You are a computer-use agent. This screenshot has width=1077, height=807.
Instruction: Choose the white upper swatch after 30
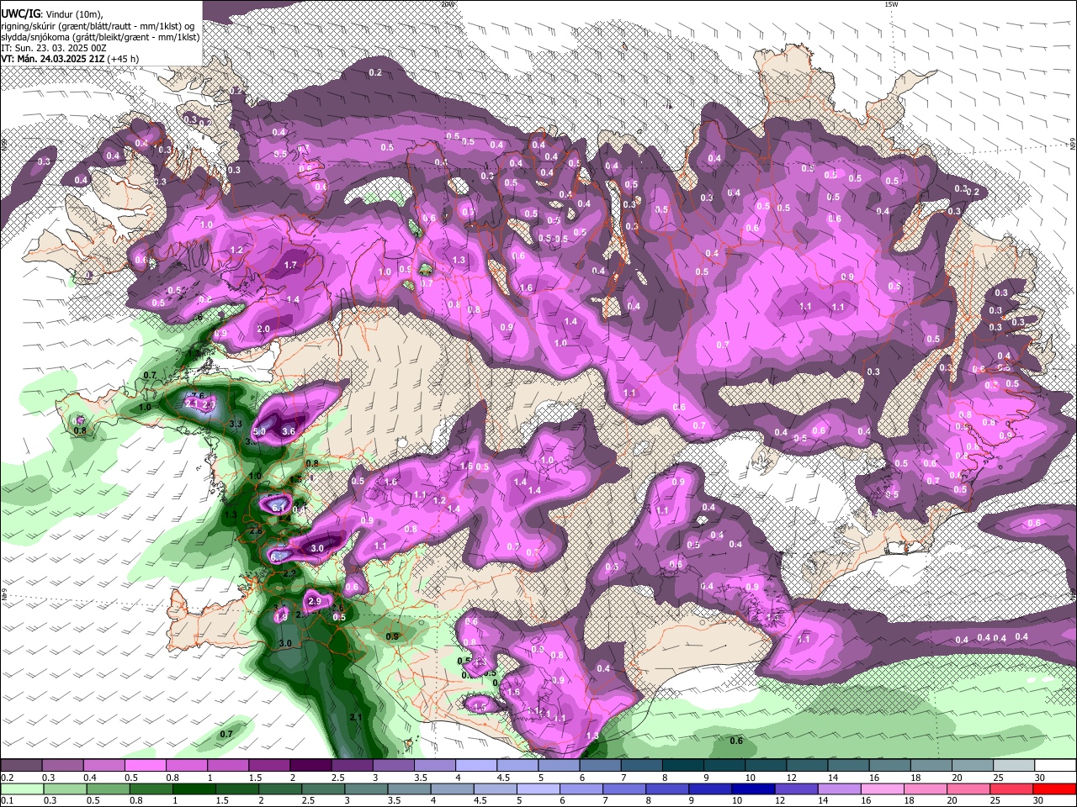[x=1055, y=766]
